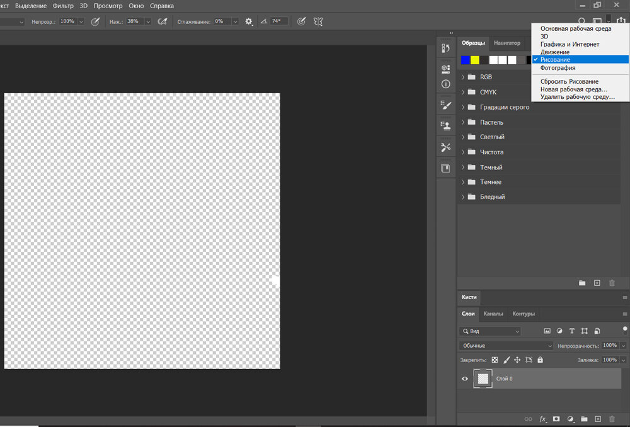Filter layers by pixel layer icon
Image resolution: width=630 pixels, height=427 pixels.
[547, 331]
